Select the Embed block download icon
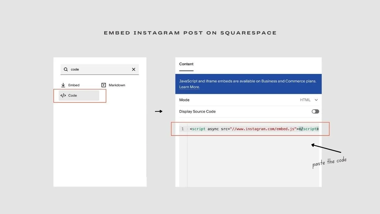Viewport: 380px width, 214px height. pyautogui.click(x=63, y=85)
